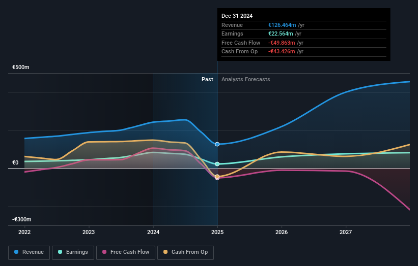Image resolution: width=418 pixels, height=266 pixels.
Task: Toggle the Free Cash Flow legend button
Action: pos(126,252)
